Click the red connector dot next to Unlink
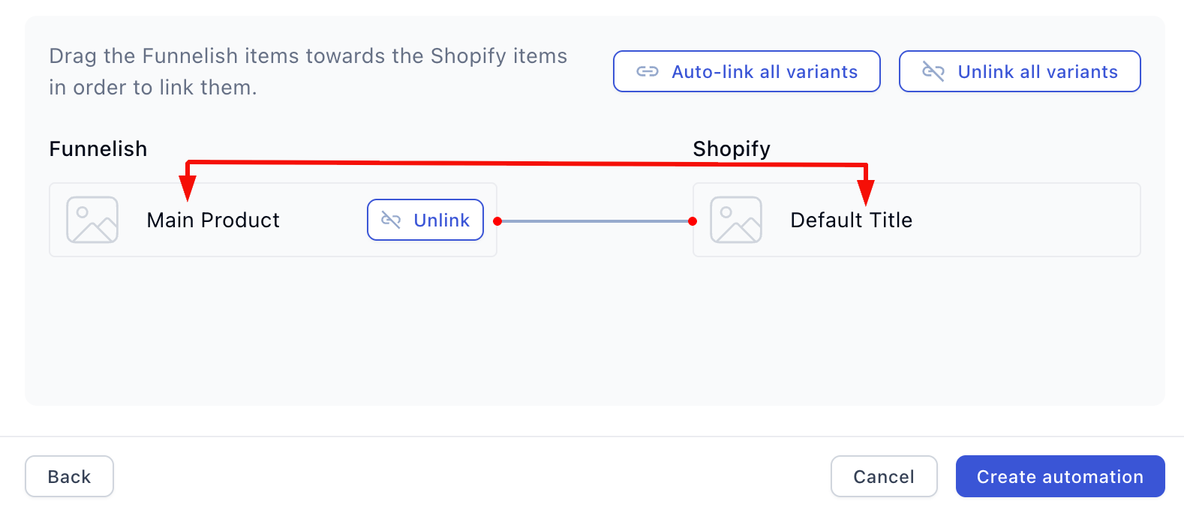This screenshot has height=513, width=1184. click(x=497, y=221)
